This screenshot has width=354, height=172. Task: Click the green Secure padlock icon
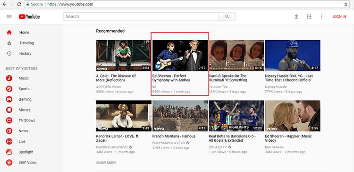pos(27,4)
